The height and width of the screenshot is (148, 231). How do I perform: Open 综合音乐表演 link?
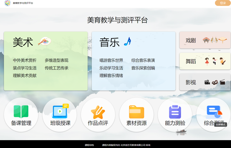[x=143, y=60]
